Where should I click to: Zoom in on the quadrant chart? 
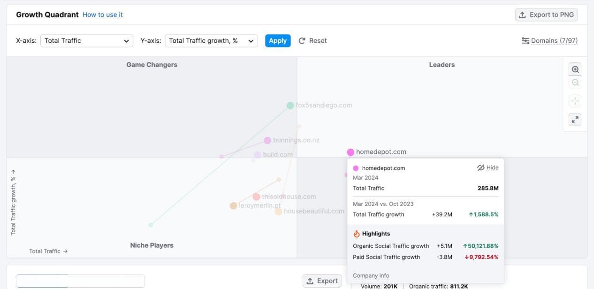[x=575, y=69]
